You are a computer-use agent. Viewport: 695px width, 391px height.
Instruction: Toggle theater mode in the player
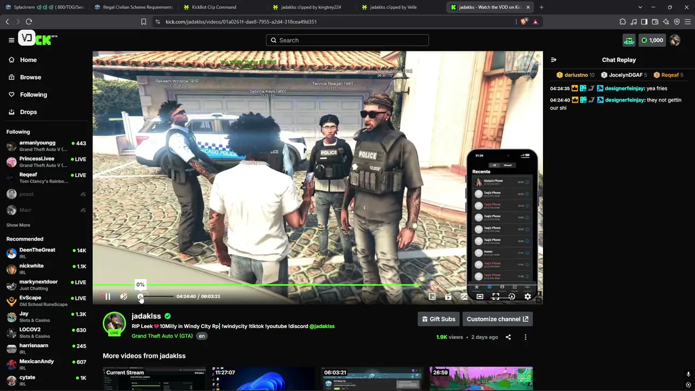point(480,297)
